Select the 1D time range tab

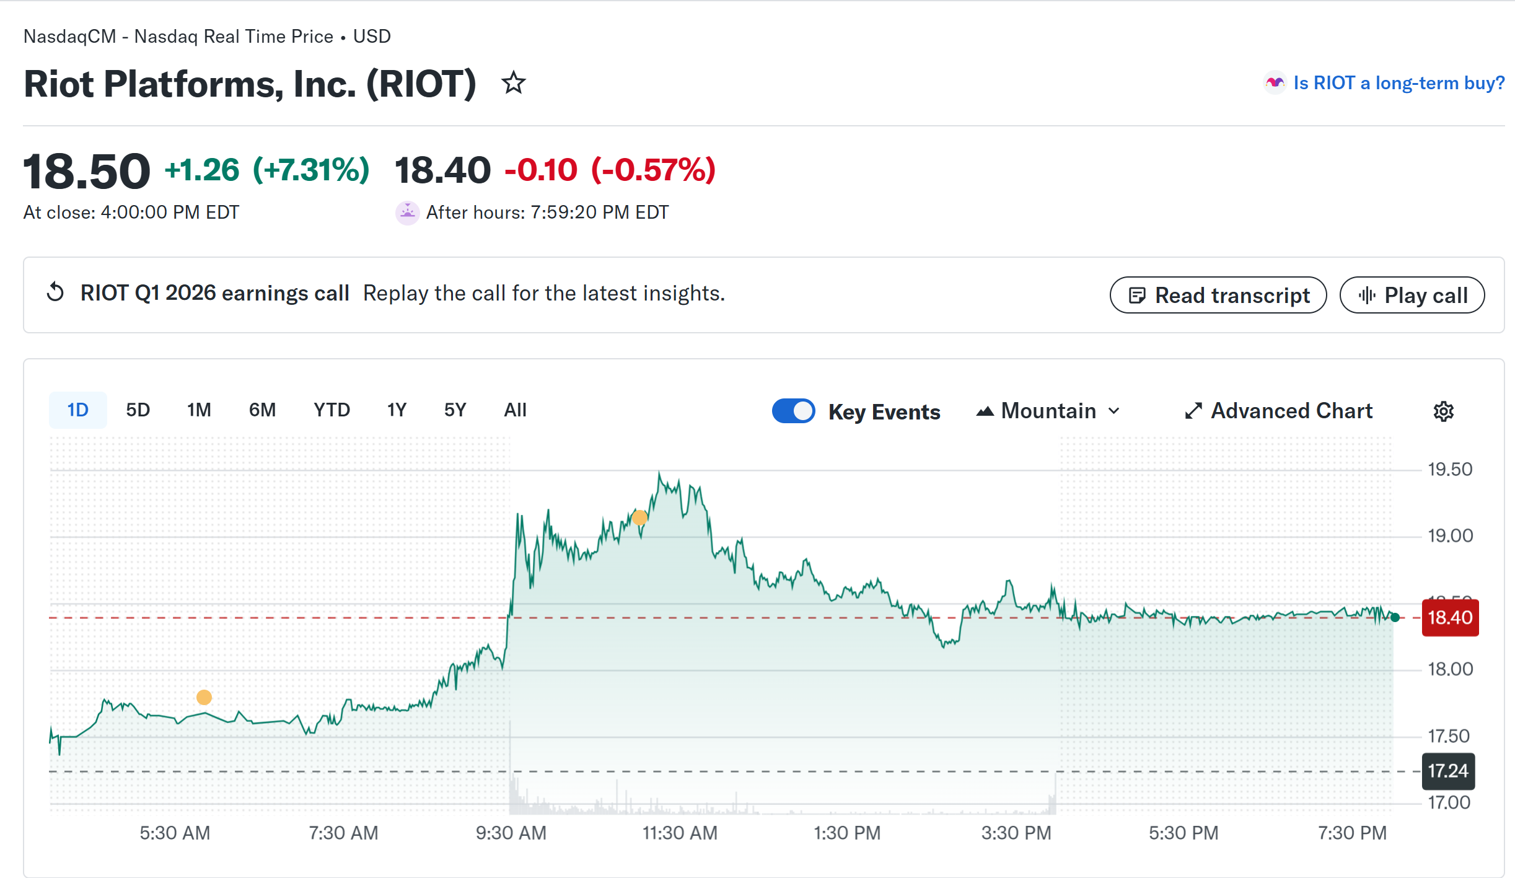pyautogui.click(x=78, y=410)
